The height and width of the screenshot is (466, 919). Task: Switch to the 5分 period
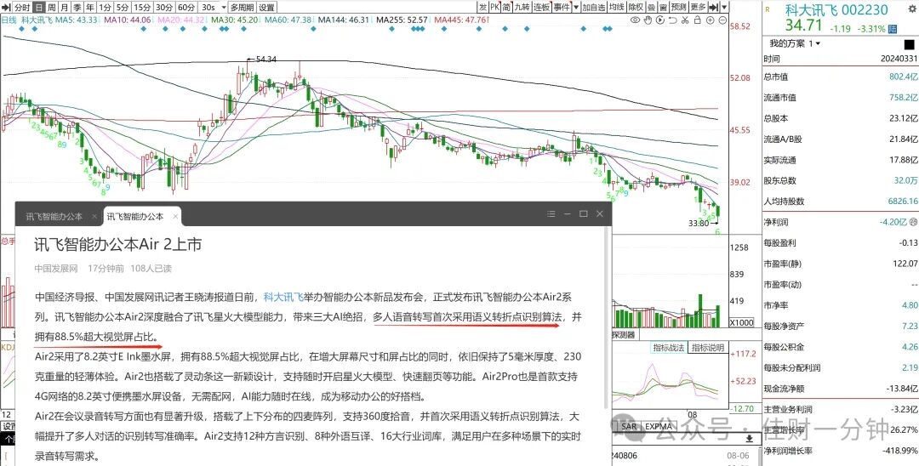(122, 8)
